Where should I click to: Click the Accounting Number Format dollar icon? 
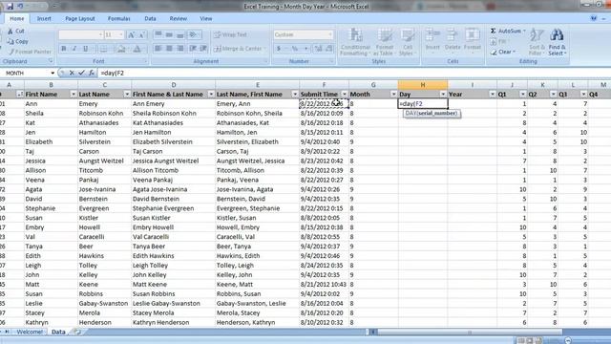pyautogui.click(x=279, y=49)
